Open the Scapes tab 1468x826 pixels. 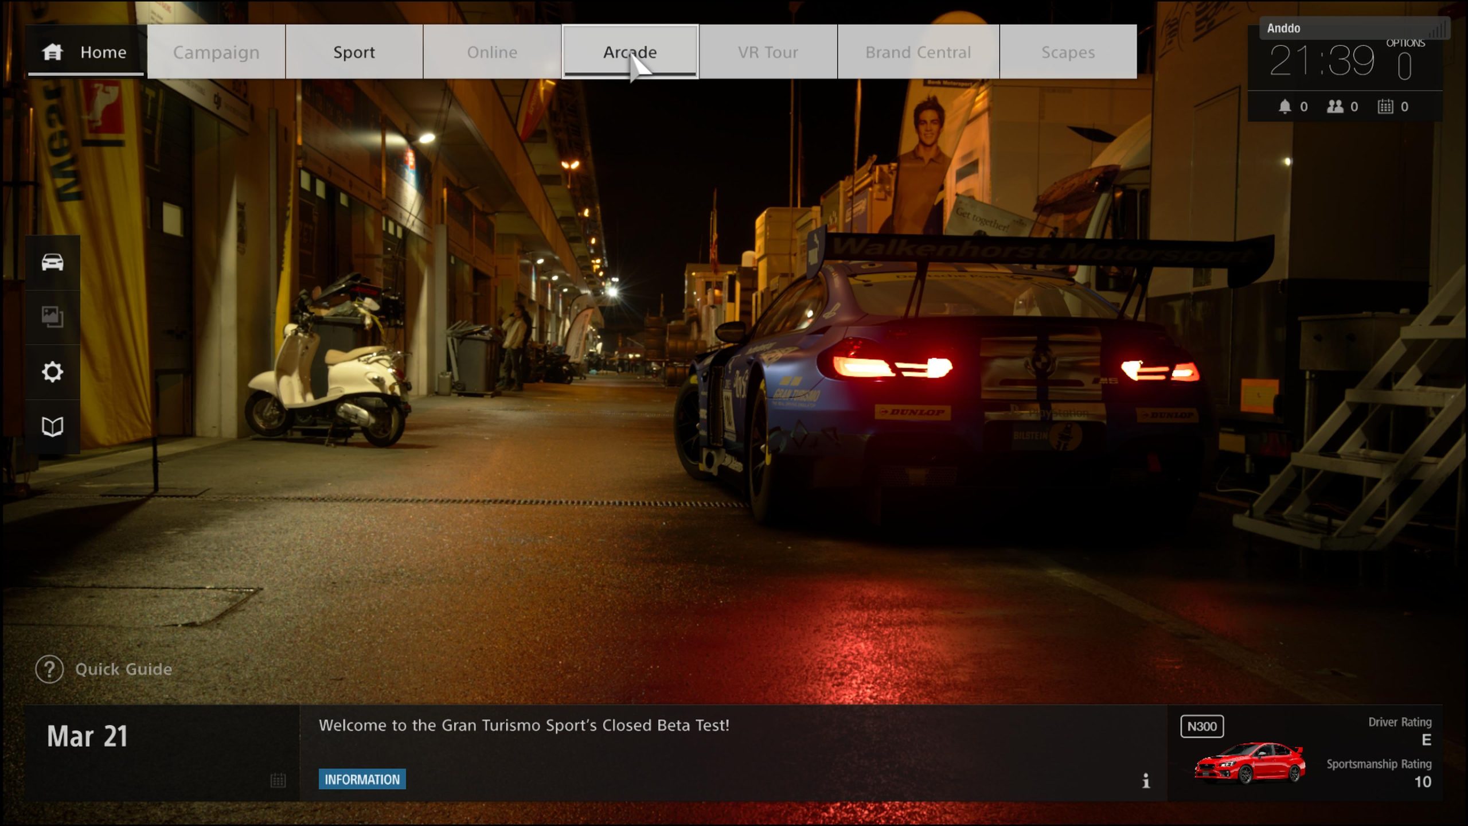(x=1068, y=52)
